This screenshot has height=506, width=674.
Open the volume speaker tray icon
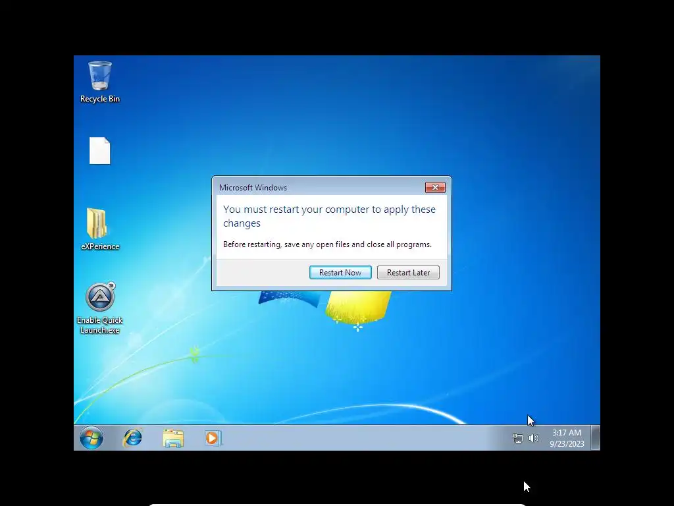pos(533,438)
